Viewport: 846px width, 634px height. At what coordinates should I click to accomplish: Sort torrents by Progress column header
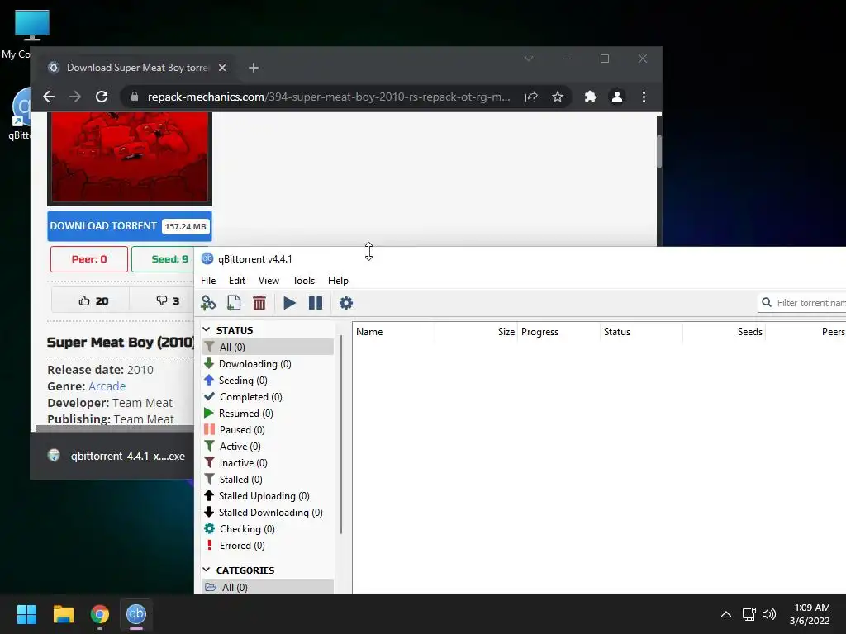point(559,332)
